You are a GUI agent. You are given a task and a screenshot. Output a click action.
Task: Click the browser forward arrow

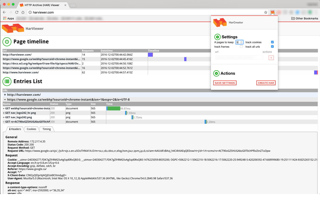10,12
